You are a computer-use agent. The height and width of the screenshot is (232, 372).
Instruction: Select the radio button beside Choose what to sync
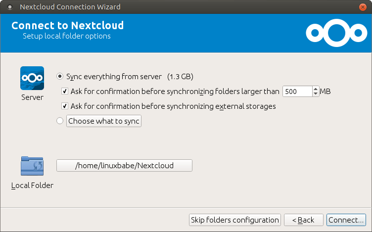(x=60, y=121)
